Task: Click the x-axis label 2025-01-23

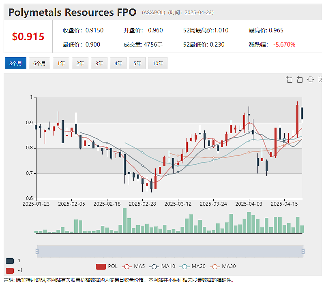Action: click(36, 204)
